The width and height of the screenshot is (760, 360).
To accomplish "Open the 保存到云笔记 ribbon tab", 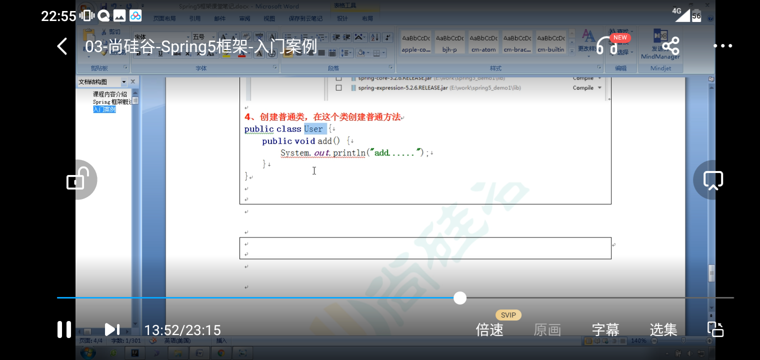I will [305, 18].
